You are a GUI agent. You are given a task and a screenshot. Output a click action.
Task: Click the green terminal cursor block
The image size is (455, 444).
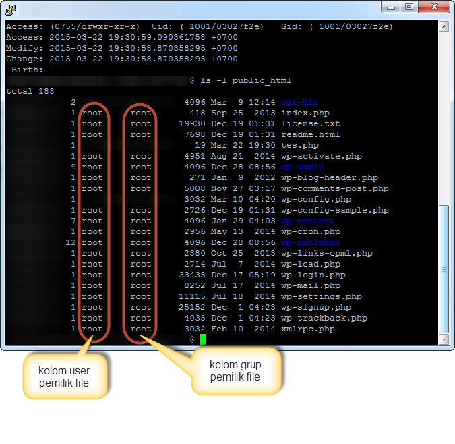pos(202,339)
